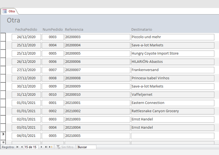Click Destinatario Ernst Handel in 20210003 row

pos(173,119)
